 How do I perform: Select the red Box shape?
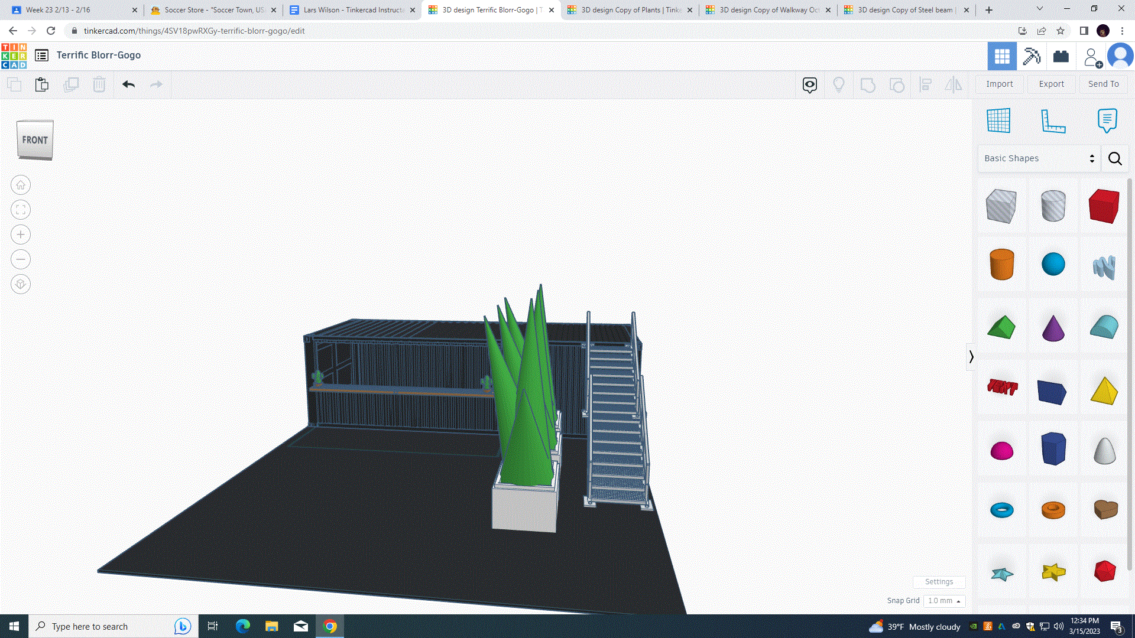[x=1104, y=206]
